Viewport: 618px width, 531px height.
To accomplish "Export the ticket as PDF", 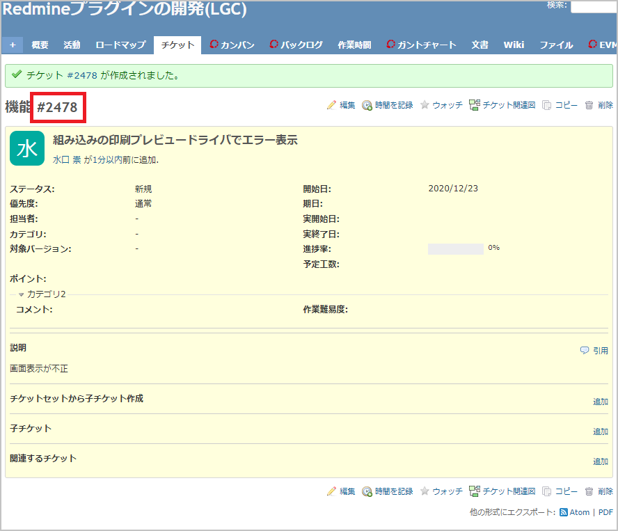I will 605,512.
